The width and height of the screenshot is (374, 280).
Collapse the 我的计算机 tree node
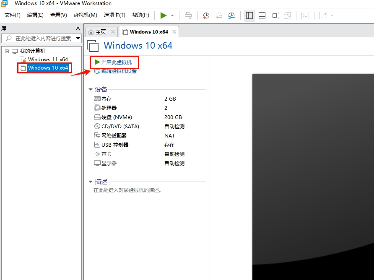click(6, 51)
